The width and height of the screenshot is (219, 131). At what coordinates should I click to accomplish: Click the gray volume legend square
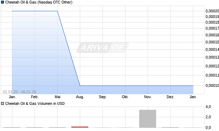2,103
